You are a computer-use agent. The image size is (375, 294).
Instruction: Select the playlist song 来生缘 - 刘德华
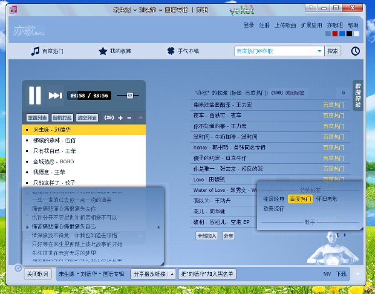click(x=84, y=129)
